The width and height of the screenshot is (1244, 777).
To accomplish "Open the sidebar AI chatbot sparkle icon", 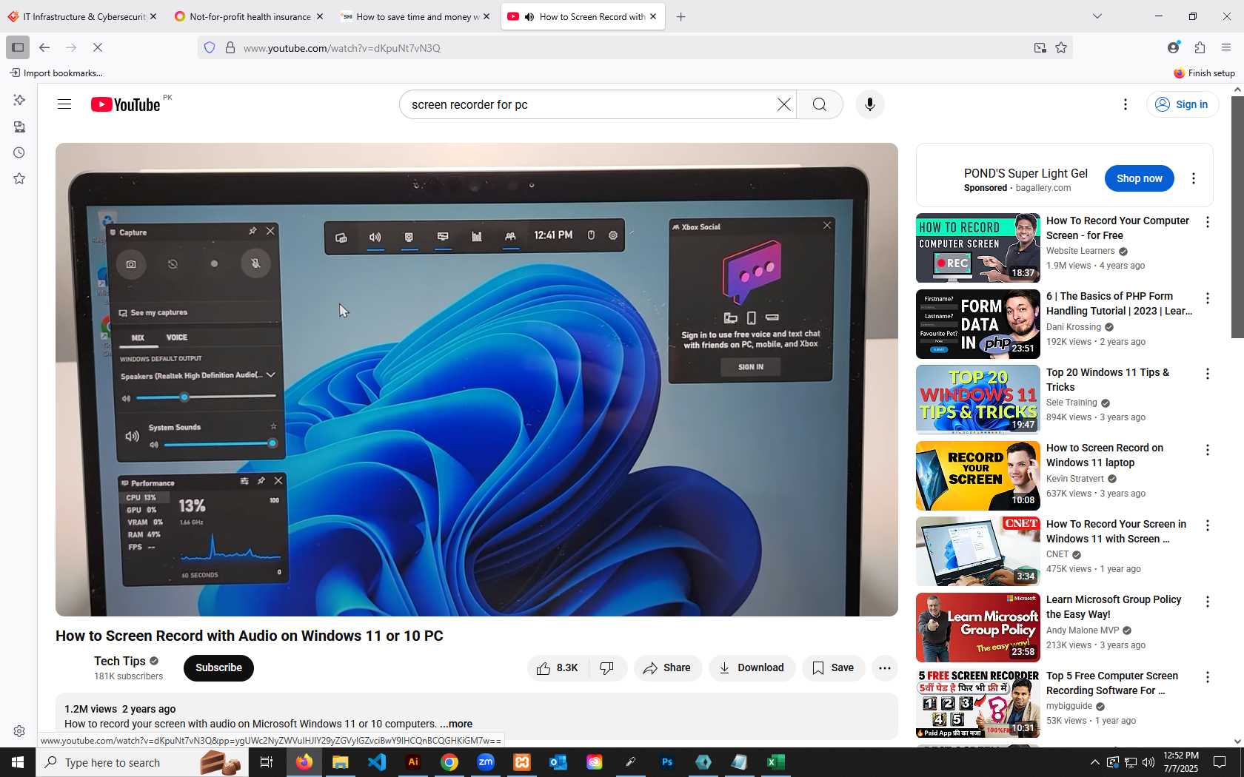I will point(19,99).
